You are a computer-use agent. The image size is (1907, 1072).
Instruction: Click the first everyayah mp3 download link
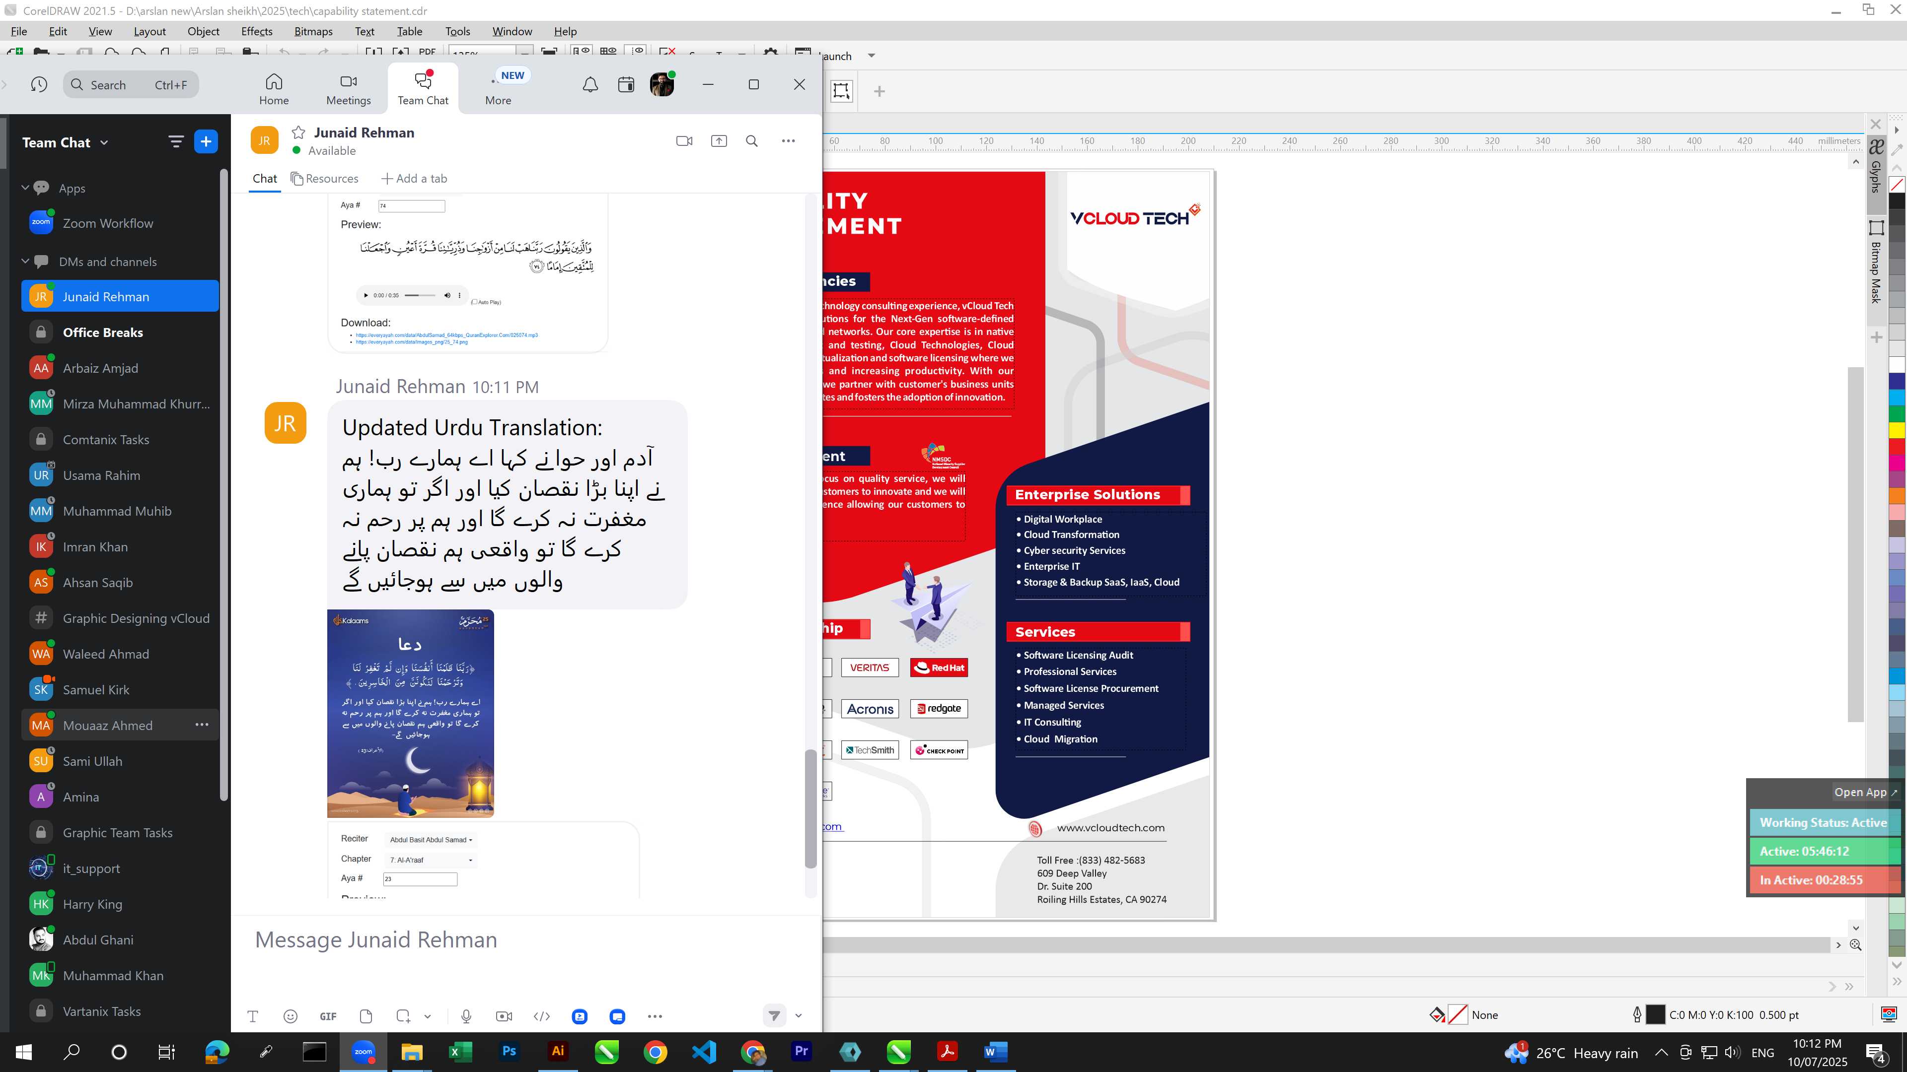(x=446, y=335)
